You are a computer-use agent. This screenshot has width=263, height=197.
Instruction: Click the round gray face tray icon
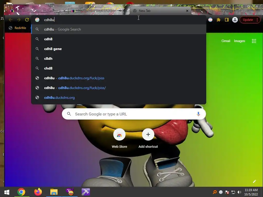point(221,192)
